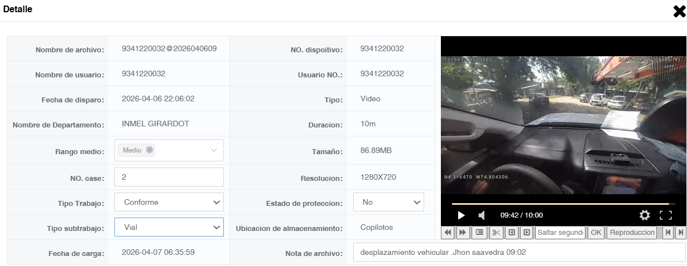Close the Detalle dialog
Screen dimensions: 687x266
click(x=679, y=11)
